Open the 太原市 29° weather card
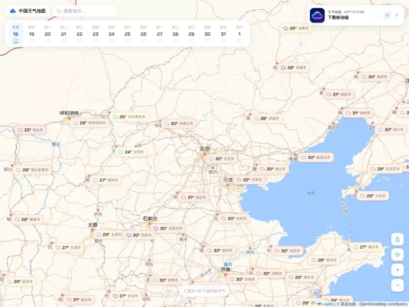Screen dimensions: 409x307 point(109,234)
